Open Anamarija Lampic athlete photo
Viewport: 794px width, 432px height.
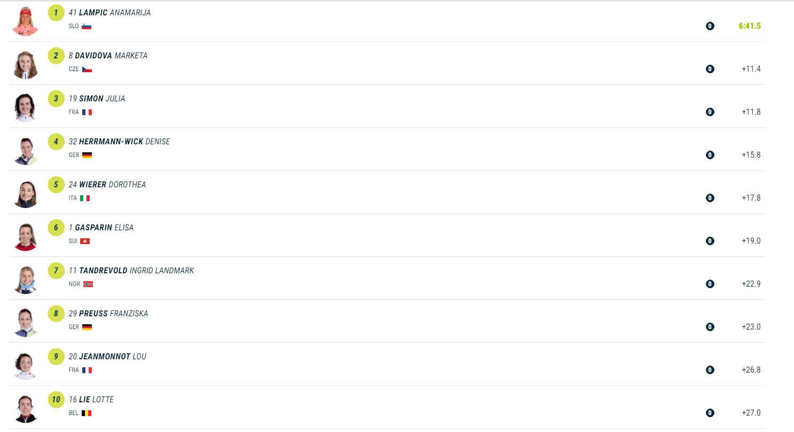click(25, 22)
